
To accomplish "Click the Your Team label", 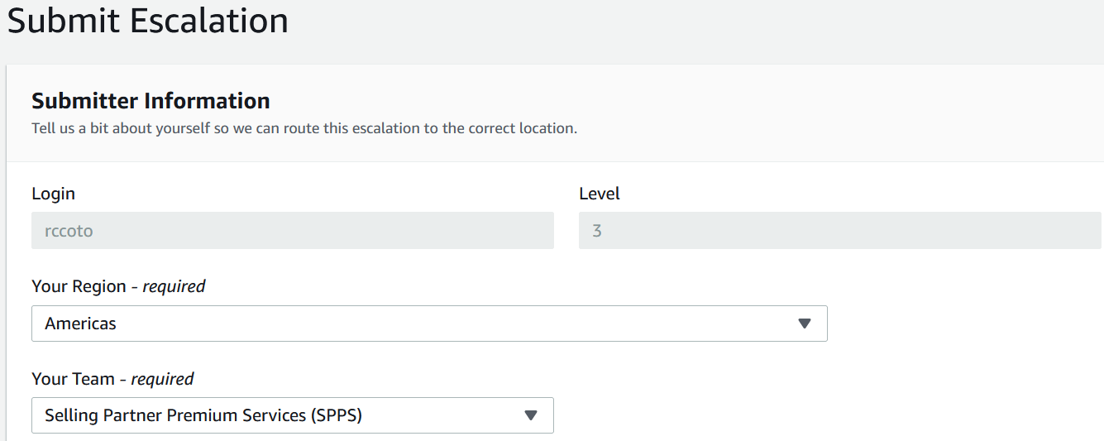I will tap(73, 379).
